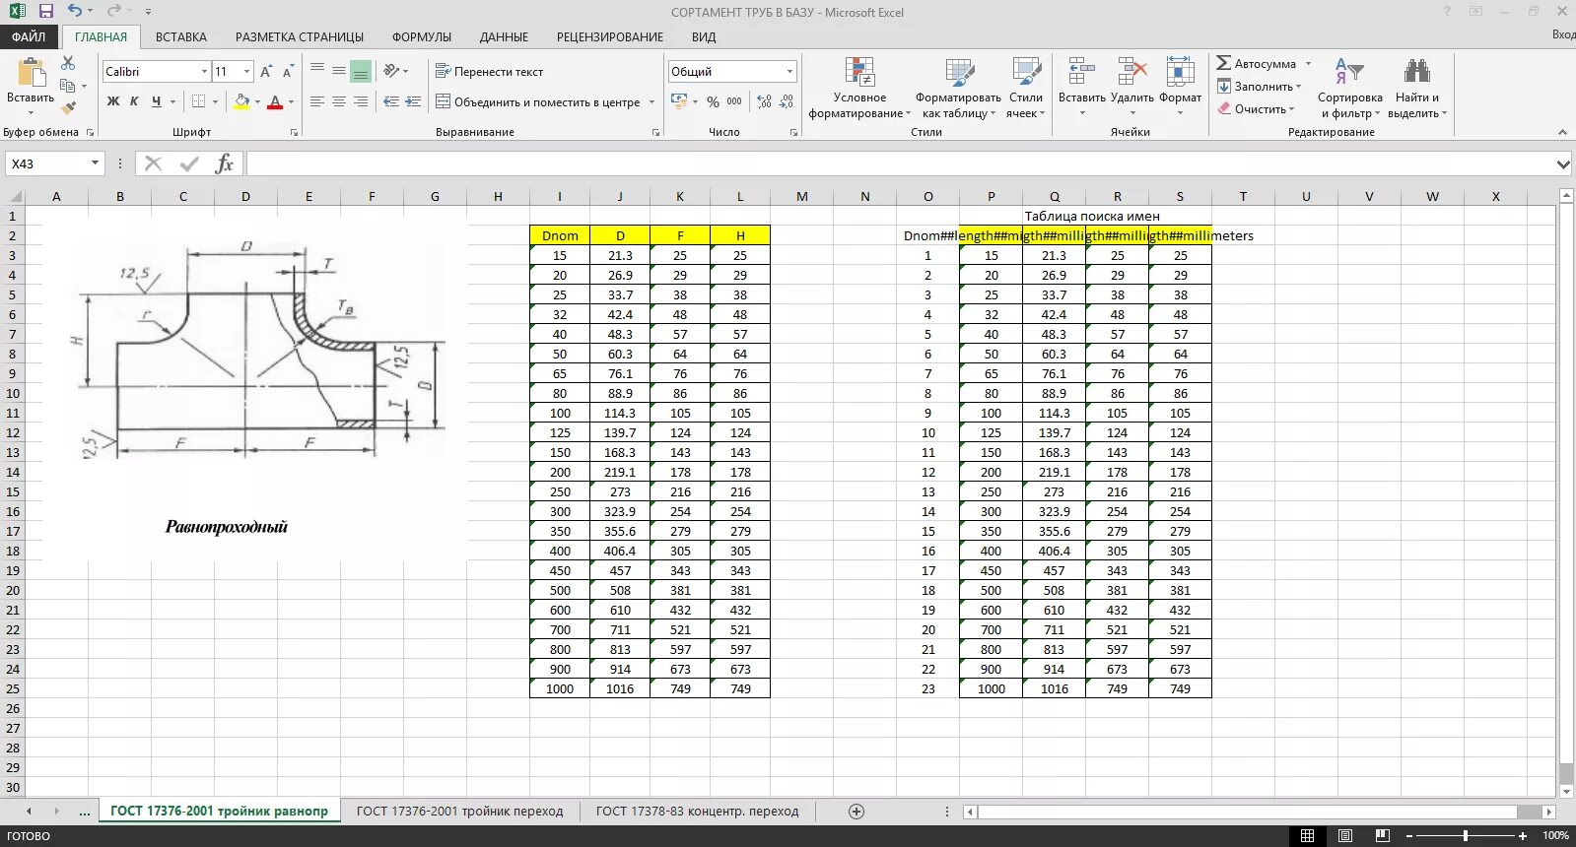Click Вставить cells icon
Image resolution: width=1576 pixels, height=847 pixels.
[x=1081, y=72]
